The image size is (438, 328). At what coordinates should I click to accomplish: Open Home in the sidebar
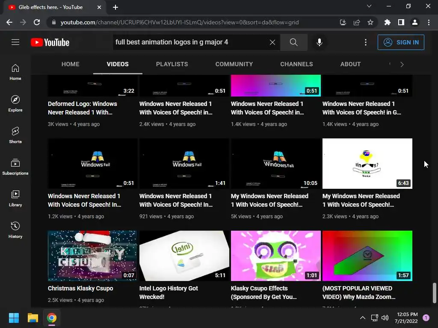(15, 72)
